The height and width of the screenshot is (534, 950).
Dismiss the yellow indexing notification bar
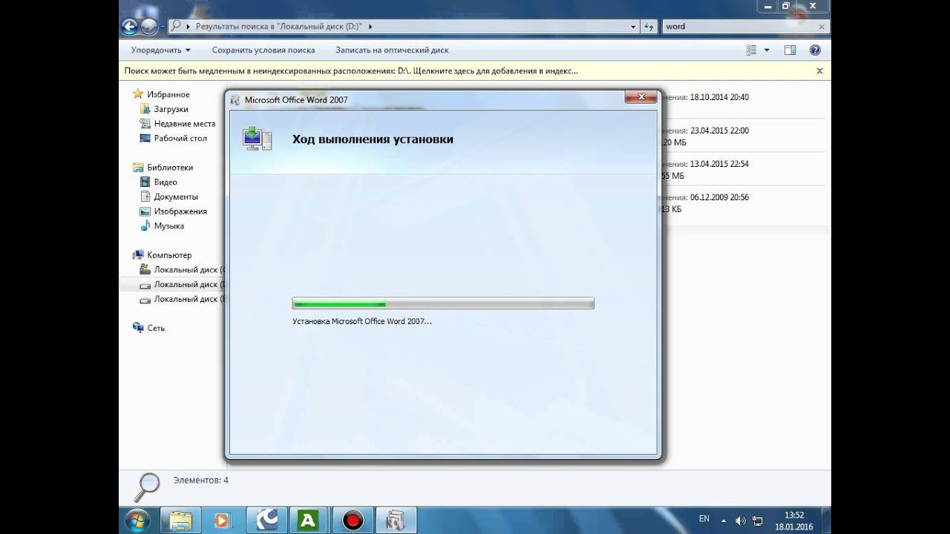[819, 71]
